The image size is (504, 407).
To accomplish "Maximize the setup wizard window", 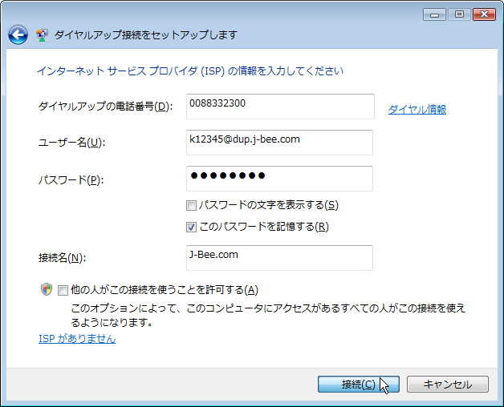I will [x=459, y=14].
